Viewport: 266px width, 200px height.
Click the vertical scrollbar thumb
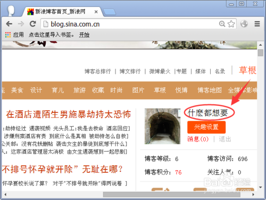260,53
